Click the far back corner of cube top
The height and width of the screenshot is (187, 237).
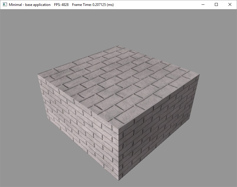117,46
